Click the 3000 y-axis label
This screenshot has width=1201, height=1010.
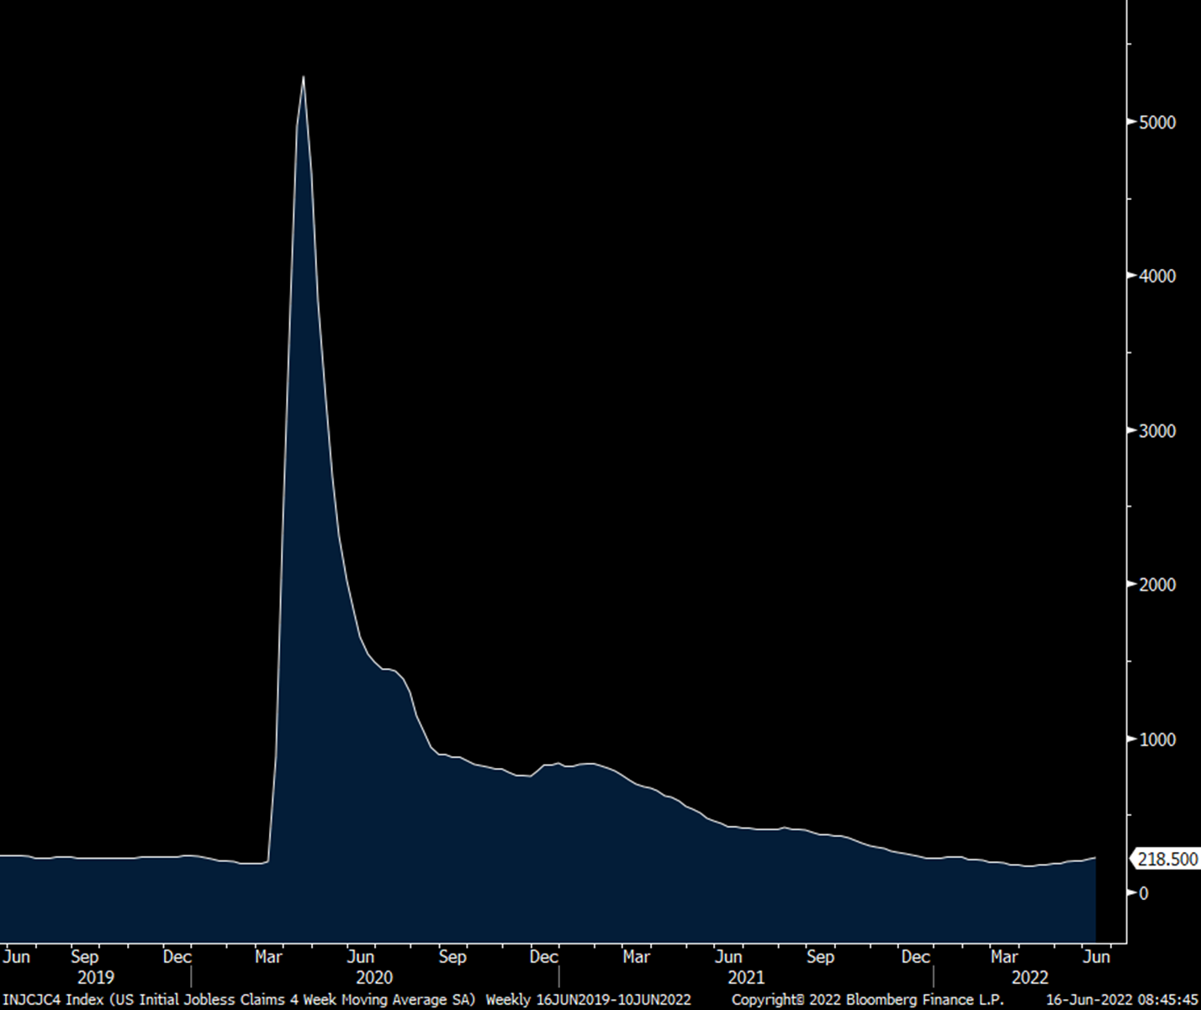click(x=1157, y=430)
